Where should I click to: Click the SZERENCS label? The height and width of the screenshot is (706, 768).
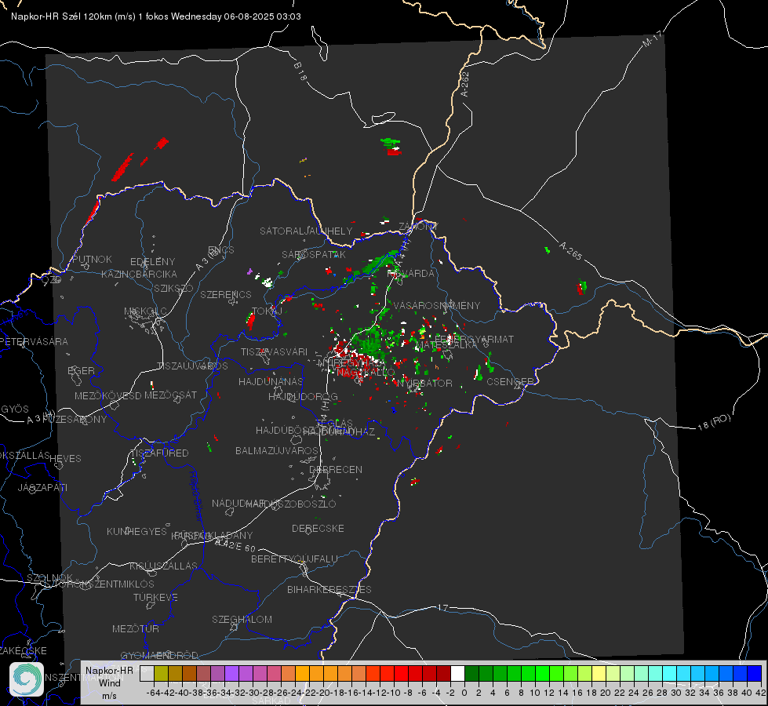pyautogui.click(x=226, y=294)
